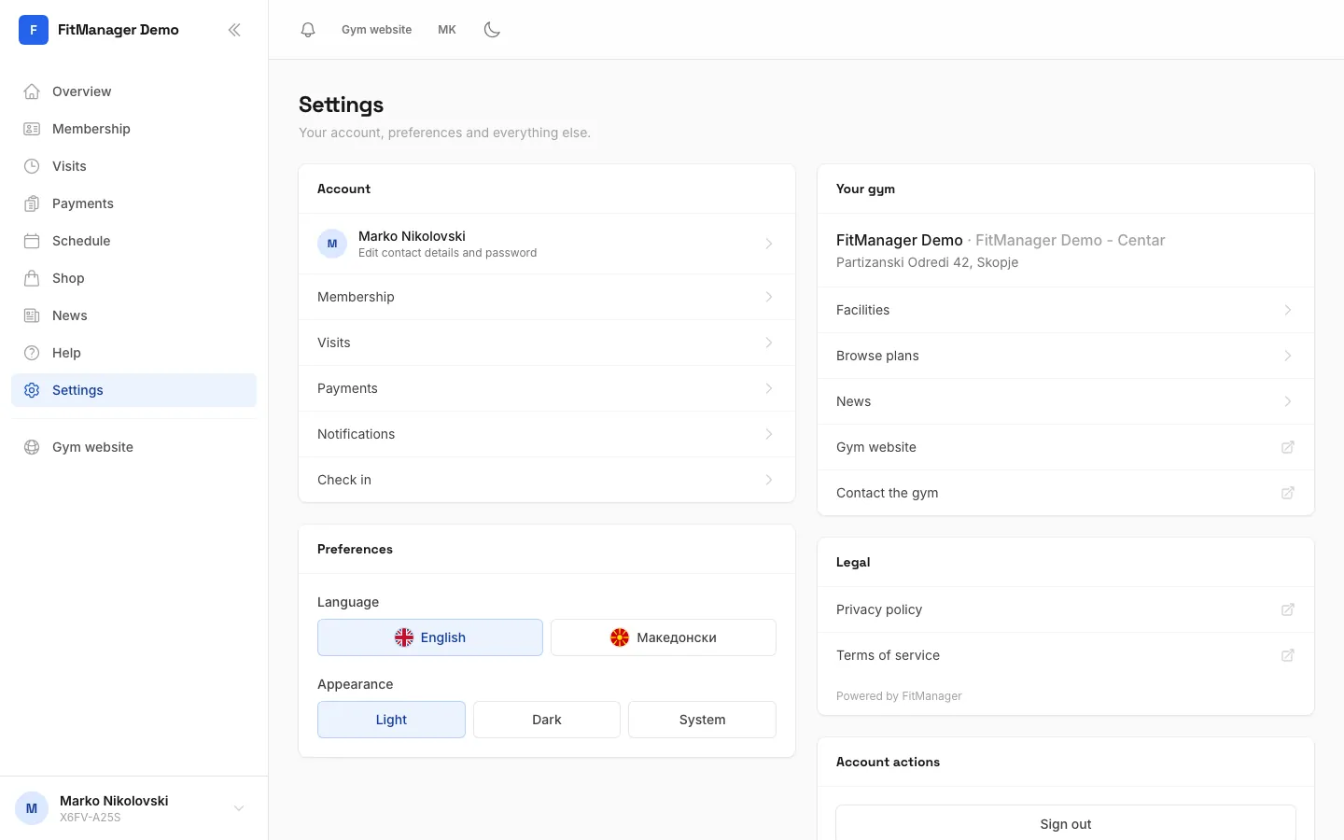Click gym address Partizanski Odredi 42, Skopje
The width and height of the screenshot is (1344, 840).
pos(927,262)
